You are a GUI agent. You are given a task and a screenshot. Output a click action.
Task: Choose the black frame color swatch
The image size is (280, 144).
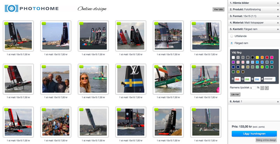pyautogui.click(x=252, y=57)
